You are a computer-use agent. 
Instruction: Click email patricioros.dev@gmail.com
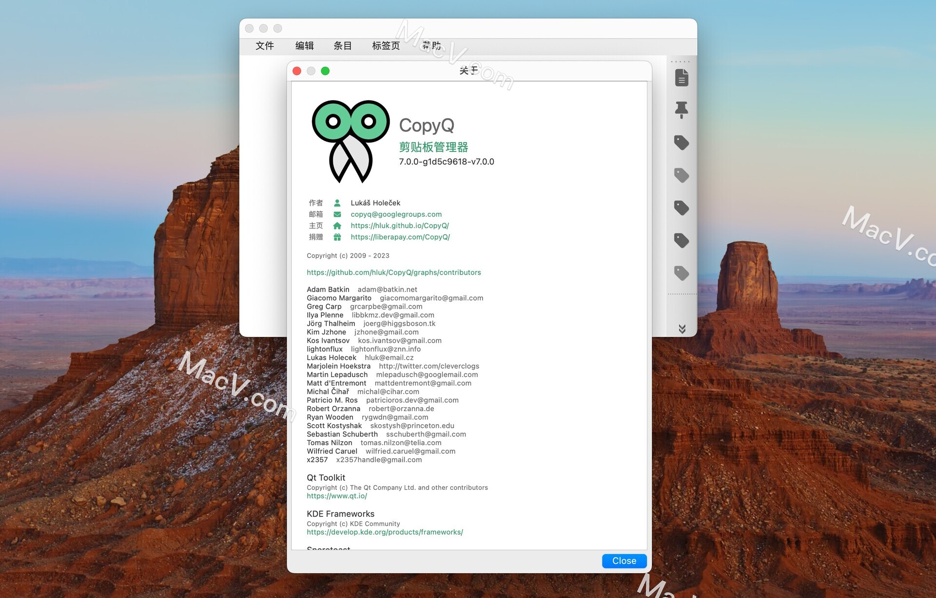click(x=412, y=400)
